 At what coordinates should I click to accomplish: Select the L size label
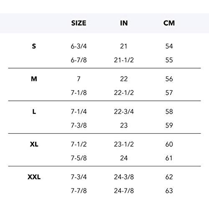point(34,112)
